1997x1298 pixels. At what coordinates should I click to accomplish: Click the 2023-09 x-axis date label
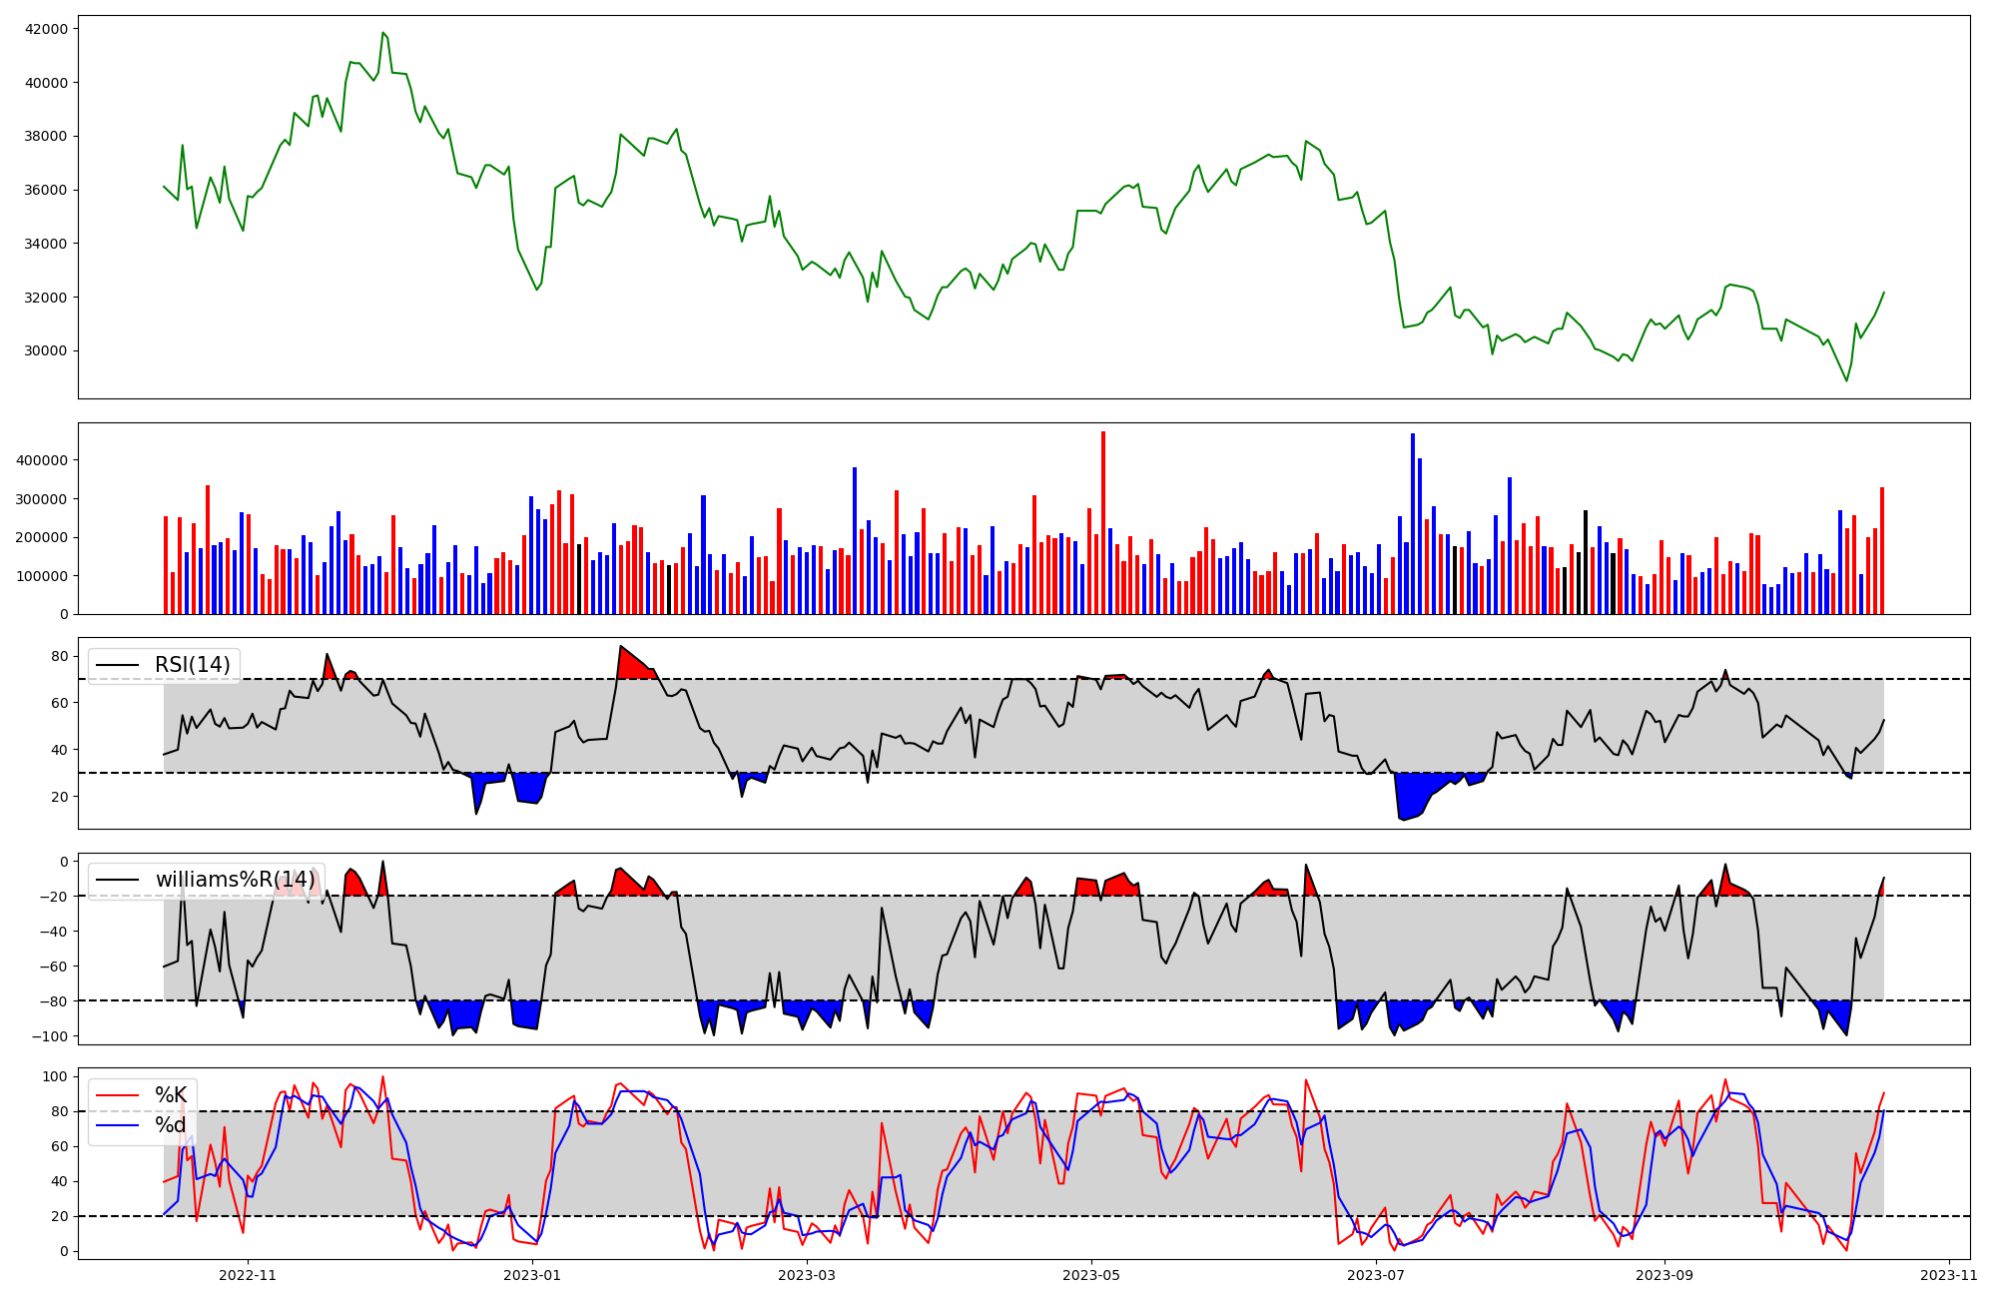(1664, 1275)
